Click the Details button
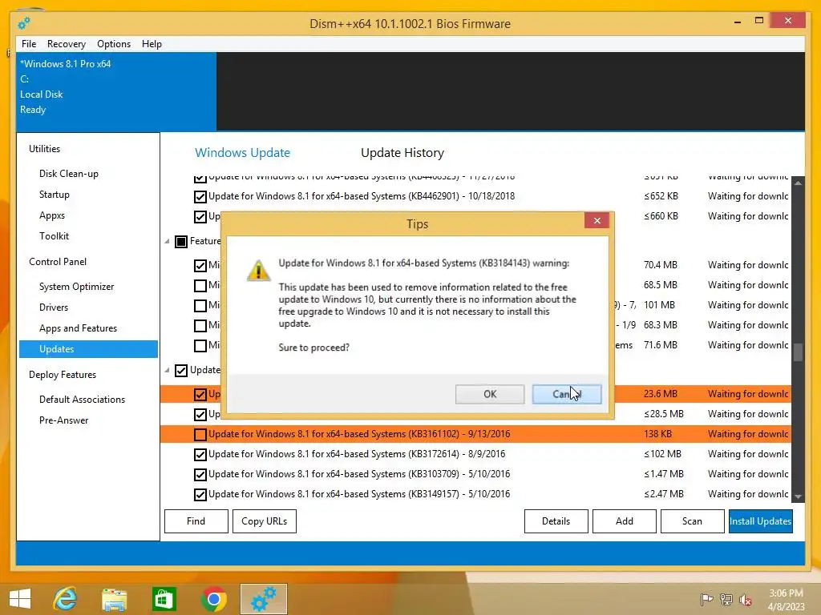 point(556,521)
